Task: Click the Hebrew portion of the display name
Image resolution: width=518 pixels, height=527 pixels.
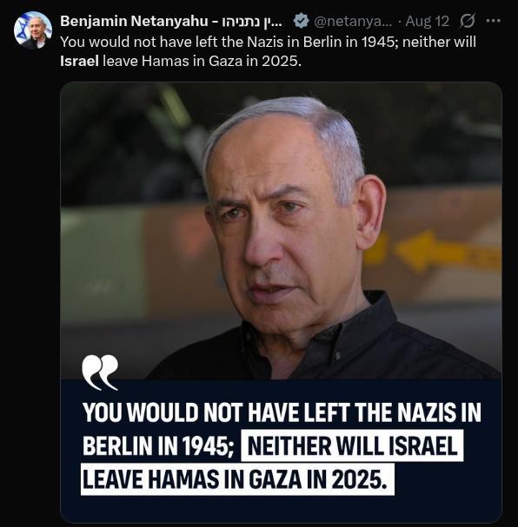Action: pos(252,21)
